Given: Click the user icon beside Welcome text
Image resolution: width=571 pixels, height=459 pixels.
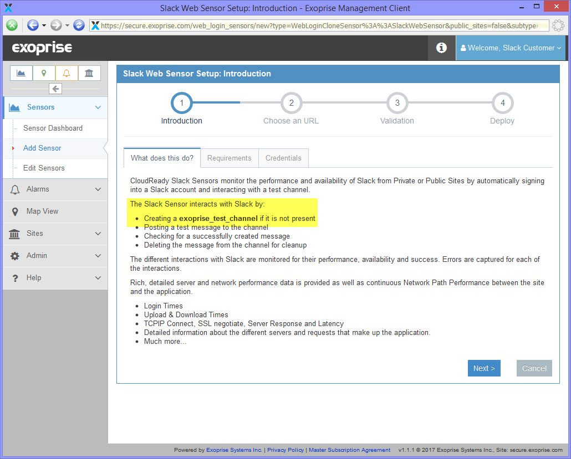Looking at the screenshot, I should coord(463,48).
